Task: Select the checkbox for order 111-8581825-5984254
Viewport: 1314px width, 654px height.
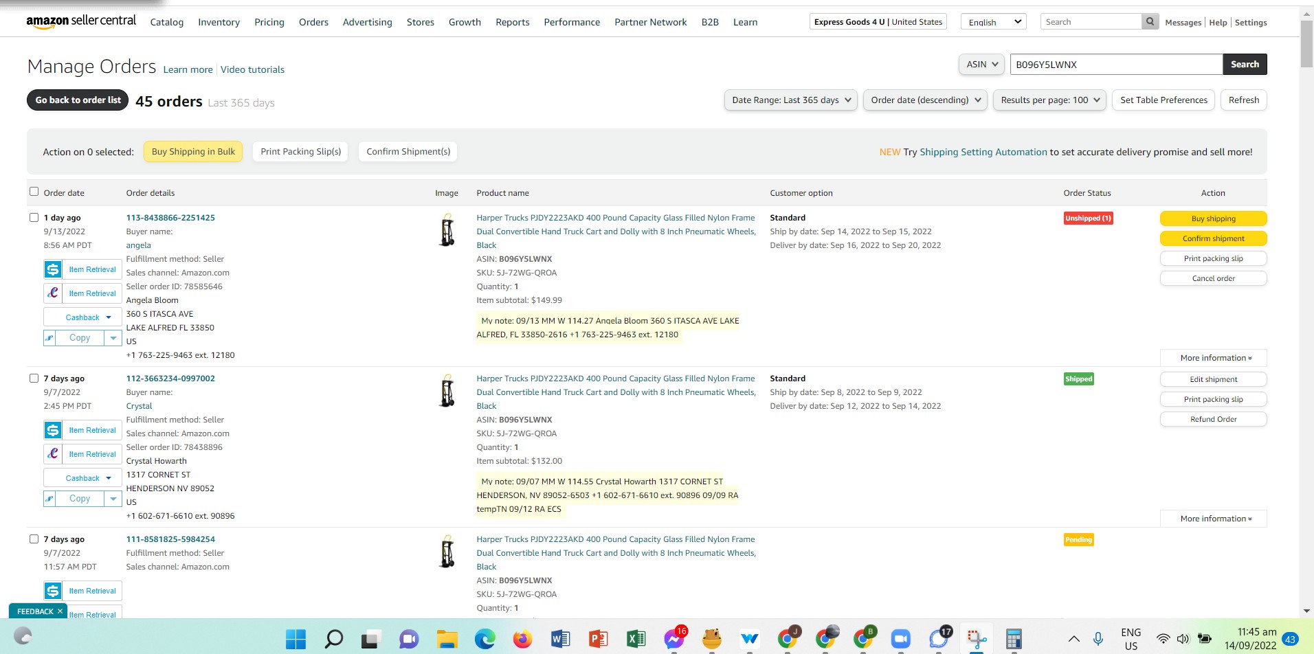Action: (34, 539)
